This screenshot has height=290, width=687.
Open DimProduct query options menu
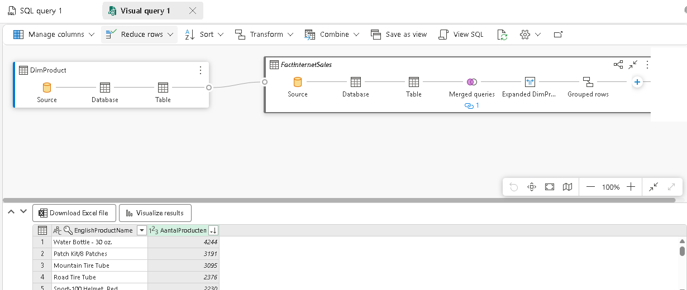(x=201, y=70)
